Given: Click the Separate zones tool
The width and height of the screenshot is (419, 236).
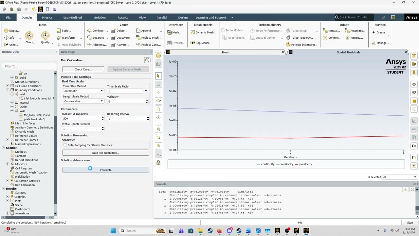Looking at the screenshot, I should [x=96, y=38].
